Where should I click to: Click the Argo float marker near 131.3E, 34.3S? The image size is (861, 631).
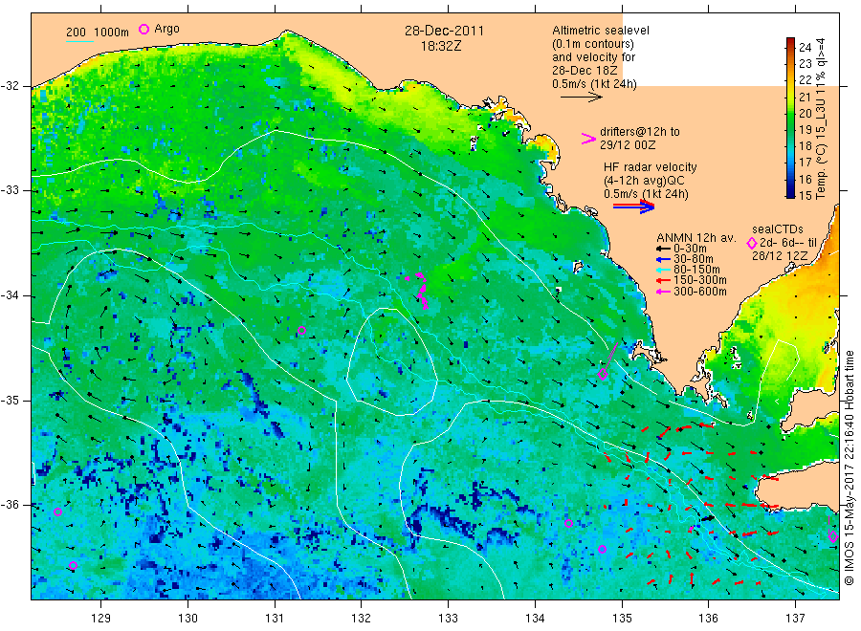301,330
